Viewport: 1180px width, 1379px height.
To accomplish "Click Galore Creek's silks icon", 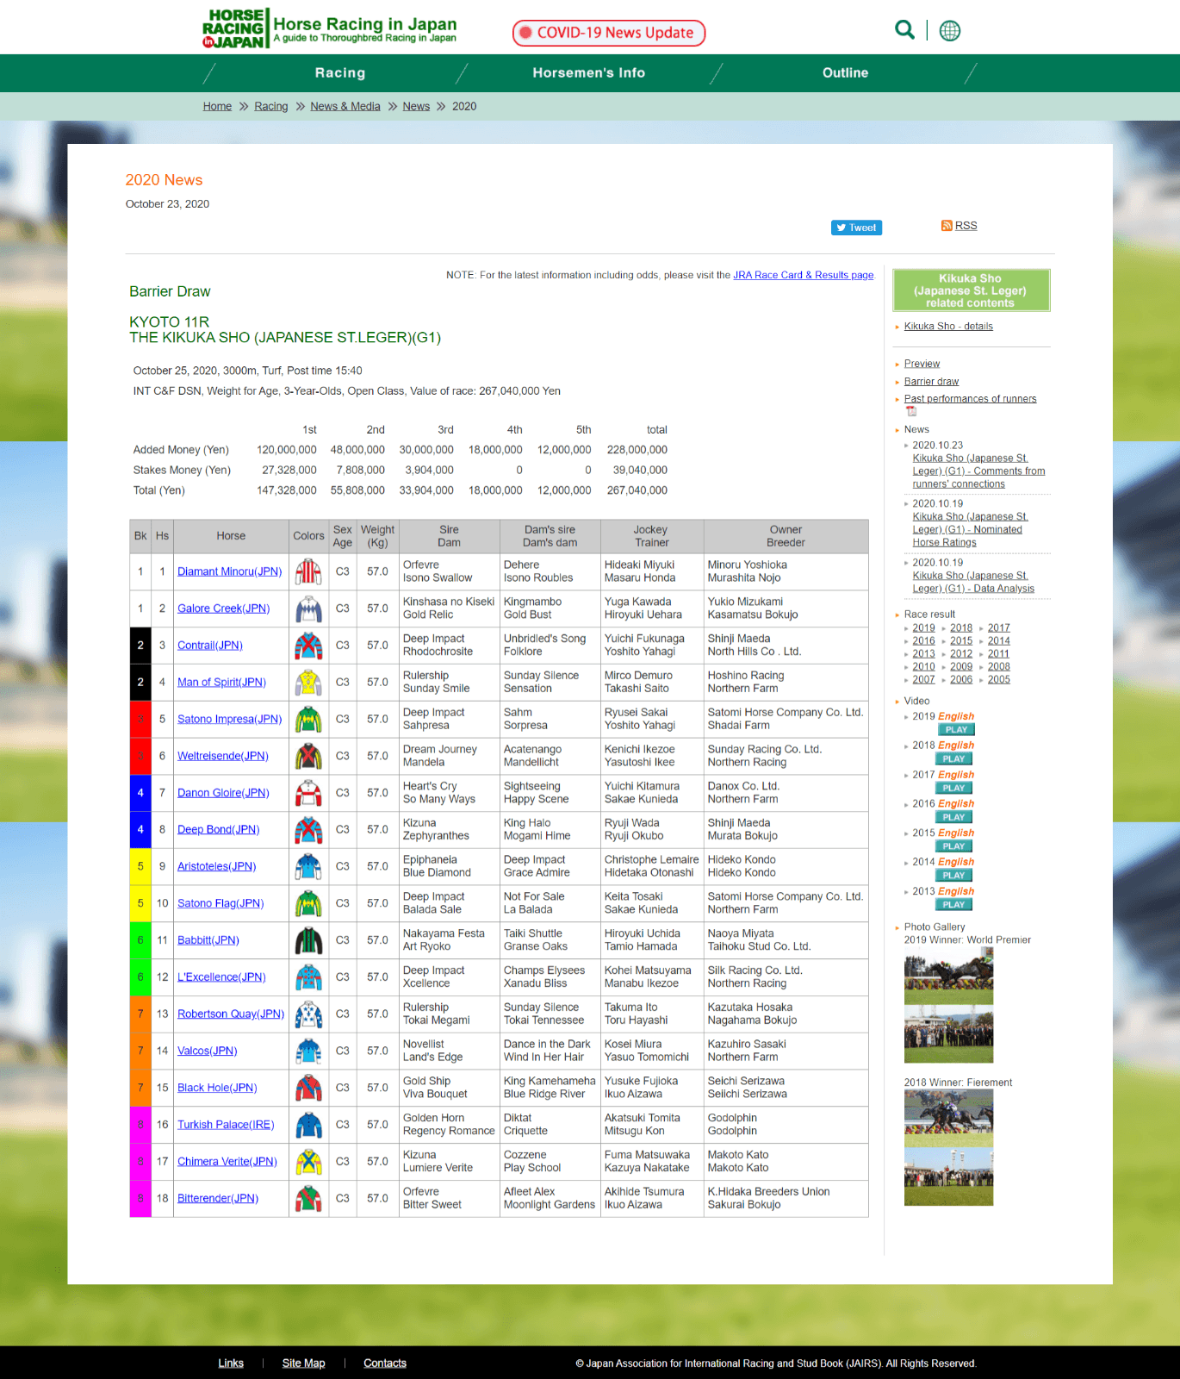I will 308,608.
